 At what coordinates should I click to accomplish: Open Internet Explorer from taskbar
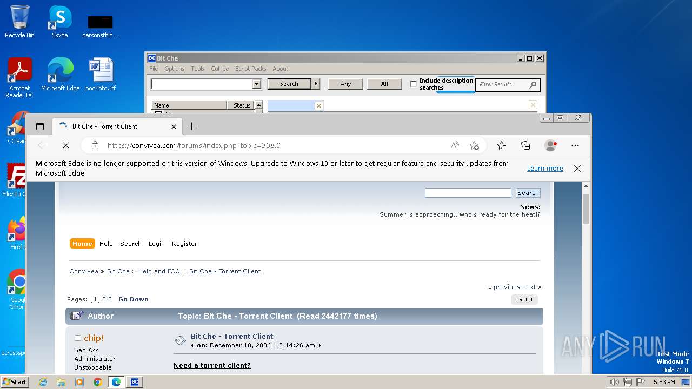43,382
